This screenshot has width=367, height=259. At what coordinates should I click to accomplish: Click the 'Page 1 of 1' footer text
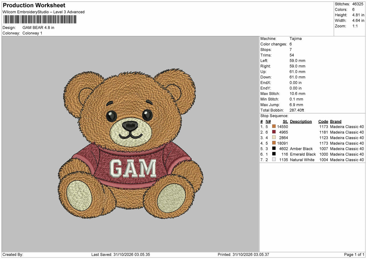point(354,254)
